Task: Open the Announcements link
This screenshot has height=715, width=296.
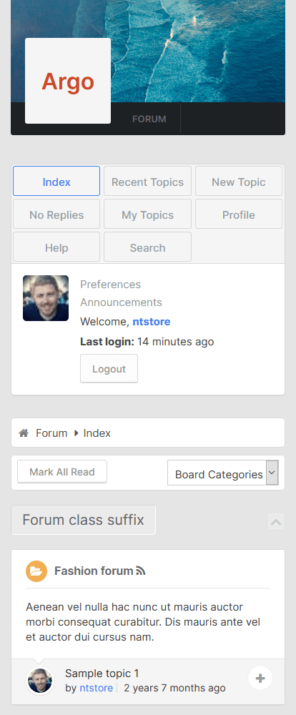Action: tap(121, 302)
